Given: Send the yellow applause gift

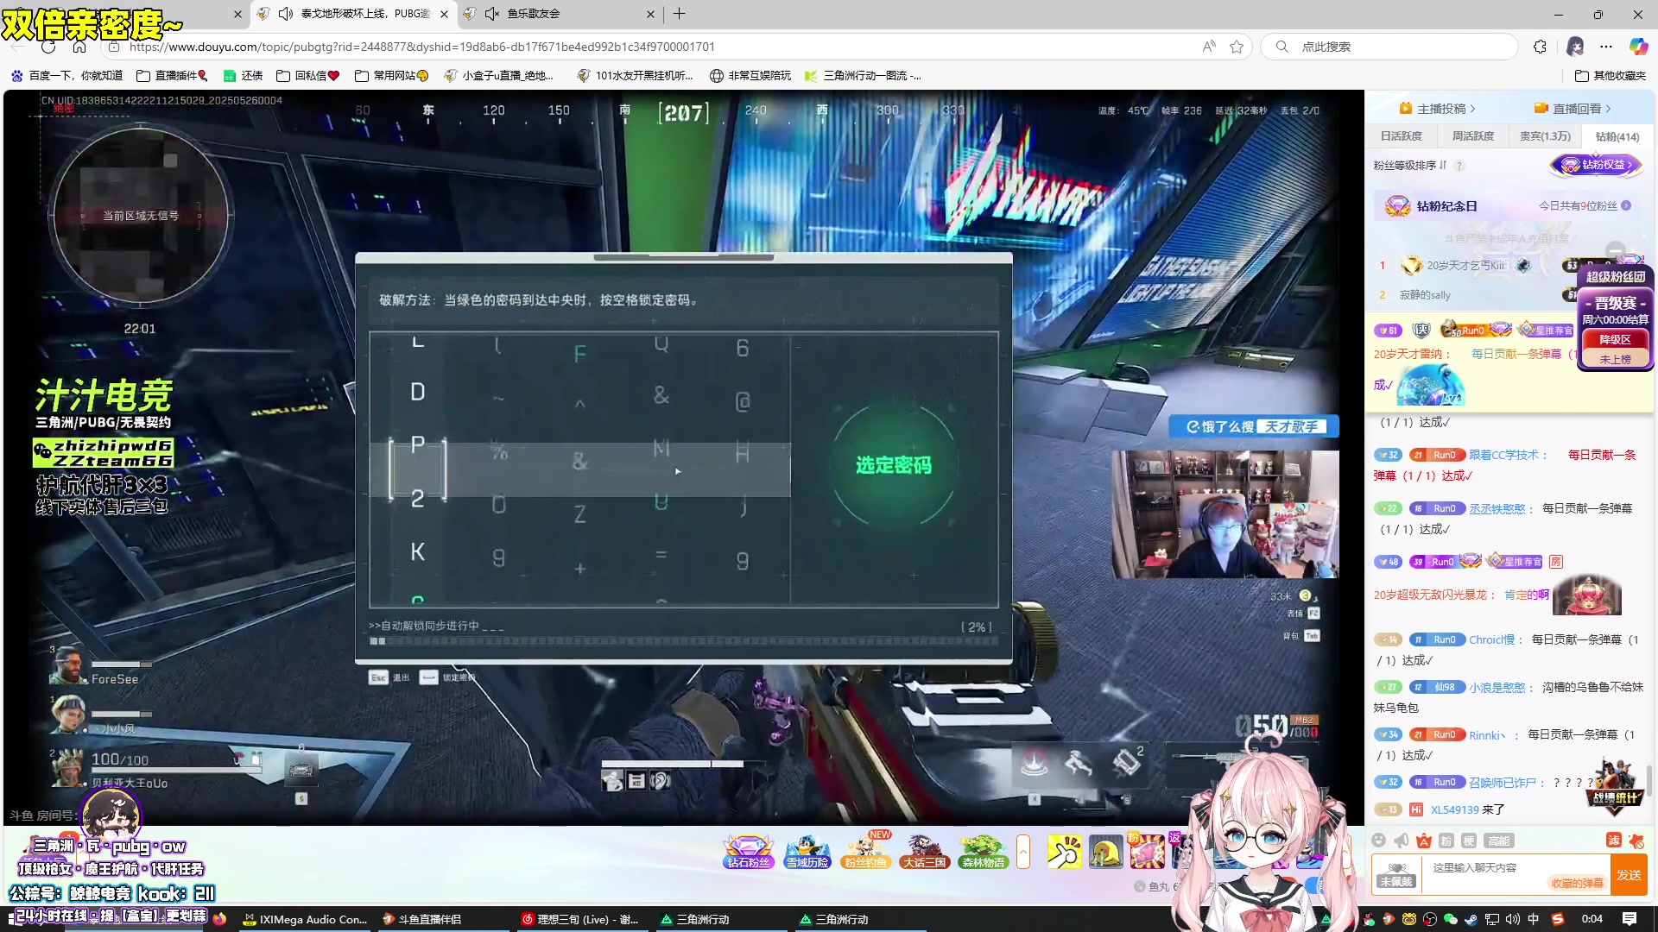Looking at the screenshot, I should tap(1064, 852).
